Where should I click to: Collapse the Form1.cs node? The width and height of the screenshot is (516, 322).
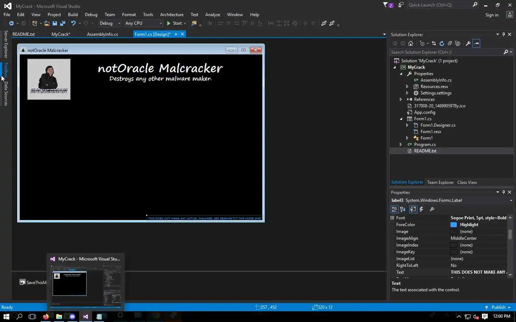401,119
